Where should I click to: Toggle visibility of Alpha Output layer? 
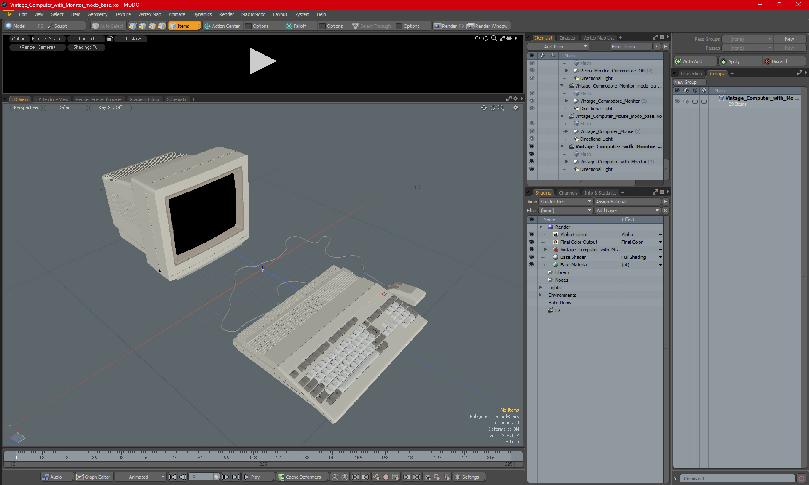click(532, 235)
